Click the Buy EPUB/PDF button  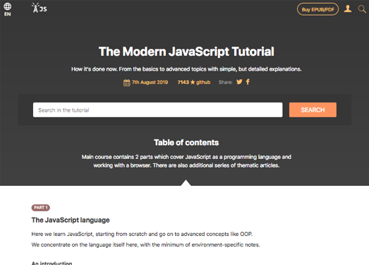pos(317,9)
